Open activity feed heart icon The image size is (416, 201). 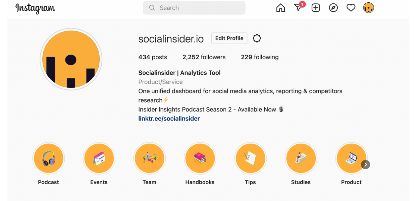pos(351,8)
